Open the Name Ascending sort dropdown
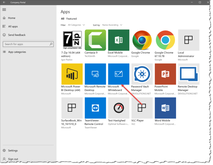Screen dimensions: 213x165 tap(112, 25)
